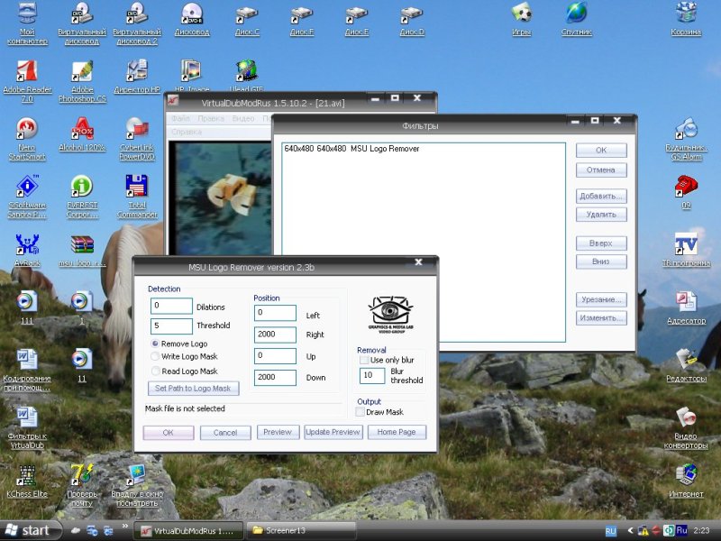This screenshot has height=541, width=721.
Task: Open the Adobe Reader 7.0 desktop icon
Action: click(x=27, y=72)
